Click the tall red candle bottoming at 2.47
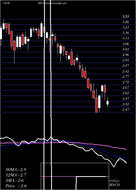136x190 pixels. (x=96, y=105)
